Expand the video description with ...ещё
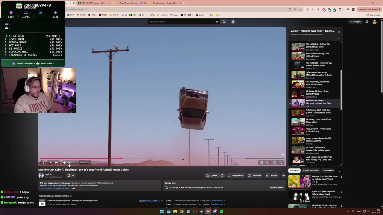This screenshot has height=215, width=383. point(72,188)
